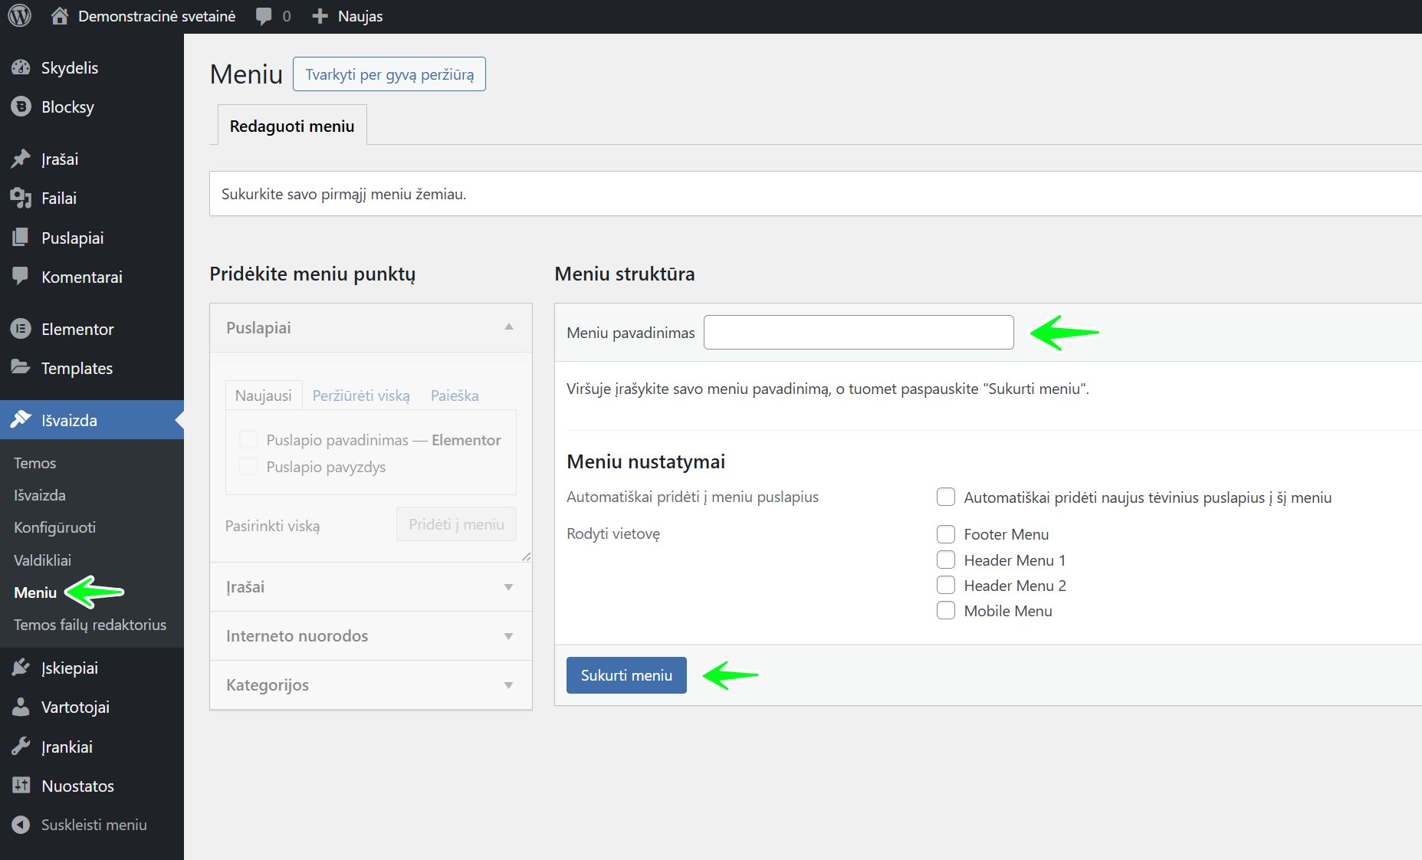Click the Skydelis dashboard icon
Image resolution: width=1422 pixels, height=860 pixels.
click(x=21, y=67)
